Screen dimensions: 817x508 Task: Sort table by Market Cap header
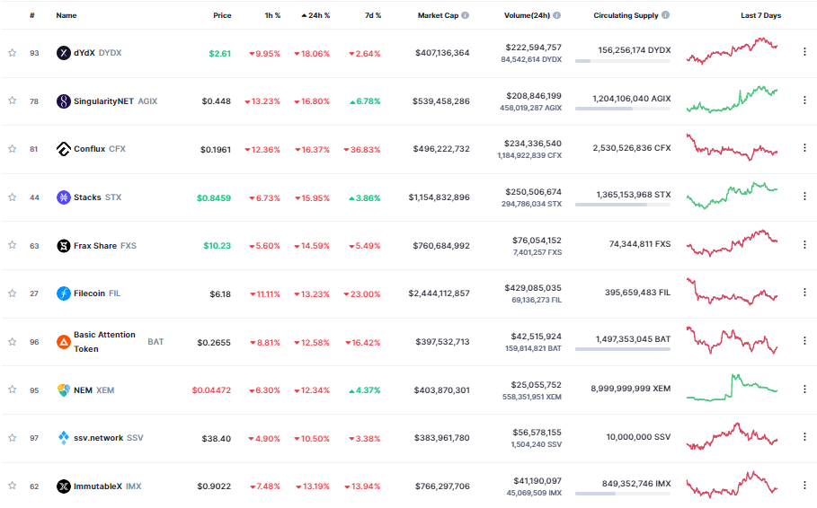(438, 15)
